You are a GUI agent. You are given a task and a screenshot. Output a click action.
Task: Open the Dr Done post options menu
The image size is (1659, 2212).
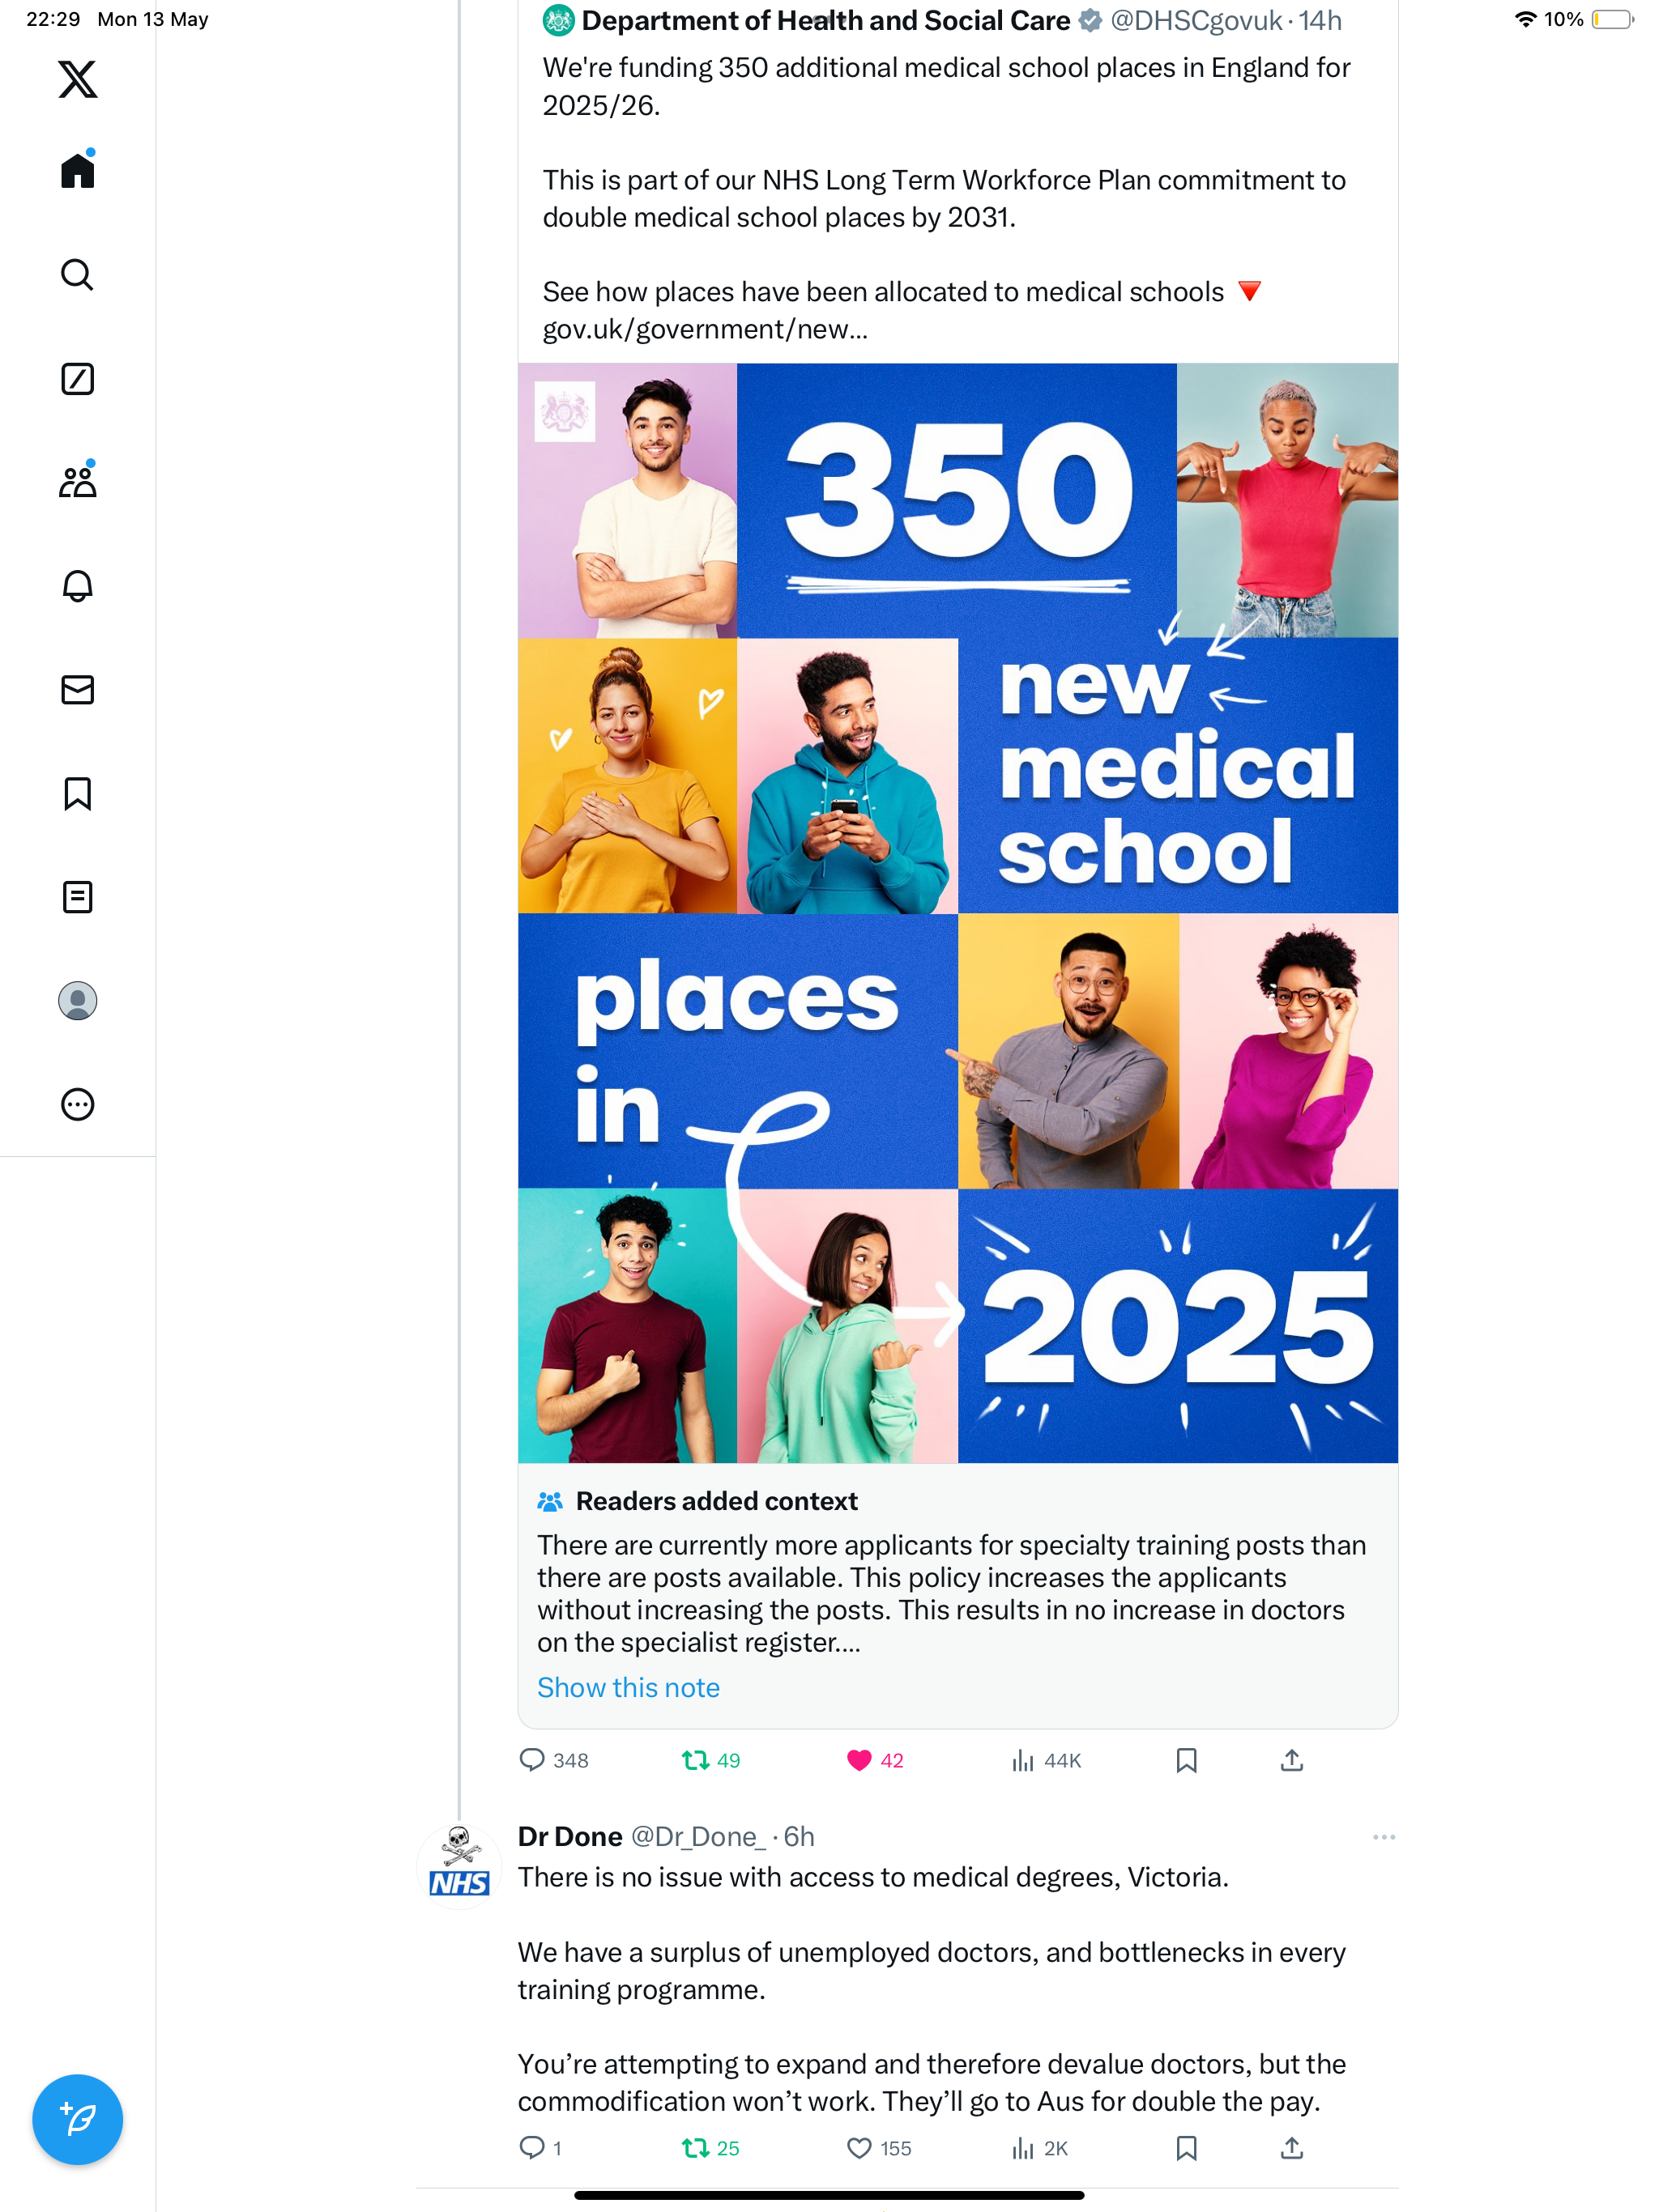1384,1837
